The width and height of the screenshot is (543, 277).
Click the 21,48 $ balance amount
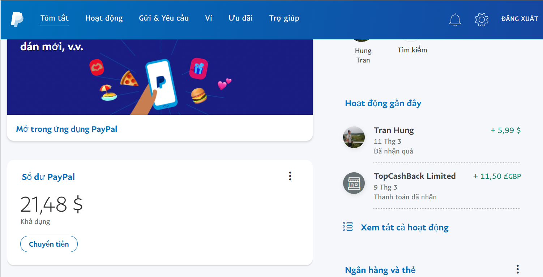[51, 204]
